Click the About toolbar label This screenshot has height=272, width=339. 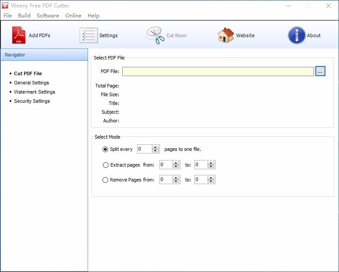click(314, 35)
